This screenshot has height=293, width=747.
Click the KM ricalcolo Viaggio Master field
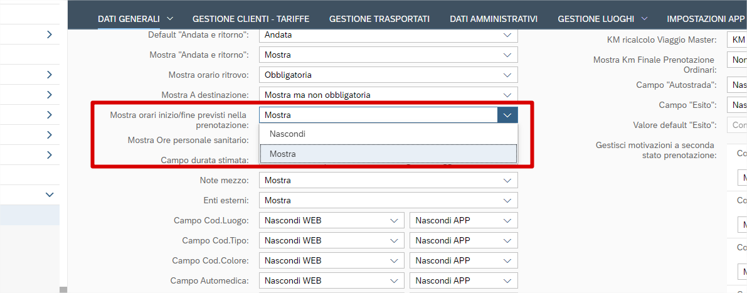(736, 40)
